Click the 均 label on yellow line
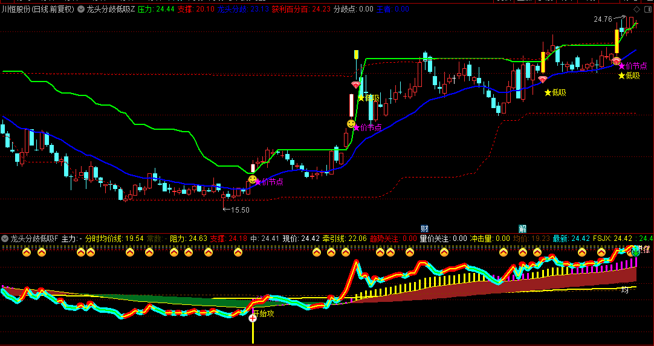 625,290
